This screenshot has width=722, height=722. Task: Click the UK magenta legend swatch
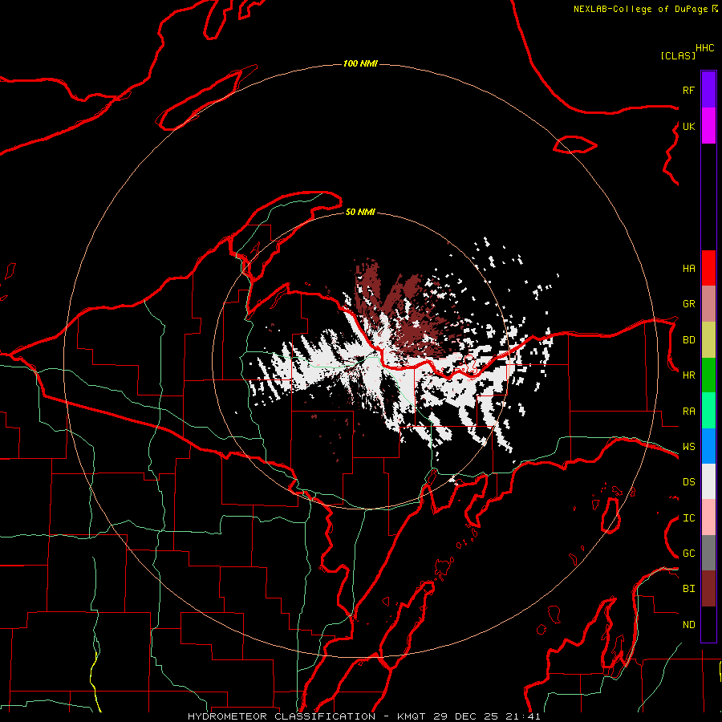pyautogui.click(x=708, y=126)
